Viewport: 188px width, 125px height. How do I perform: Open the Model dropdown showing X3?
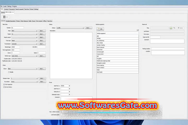pyautogui.click(x=25, y=34)
